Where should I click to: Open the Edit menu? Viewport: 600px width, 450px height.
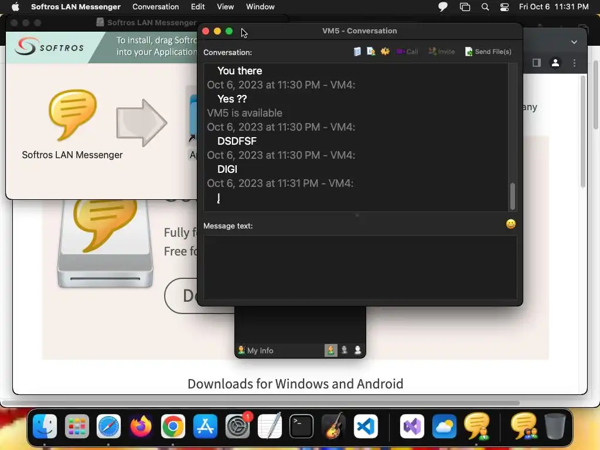coord(198,7)
